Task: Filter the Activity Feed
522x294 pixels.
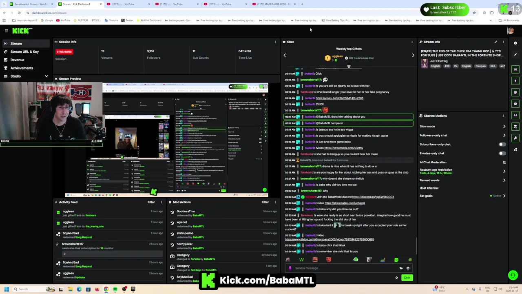Action: [151, 202]
